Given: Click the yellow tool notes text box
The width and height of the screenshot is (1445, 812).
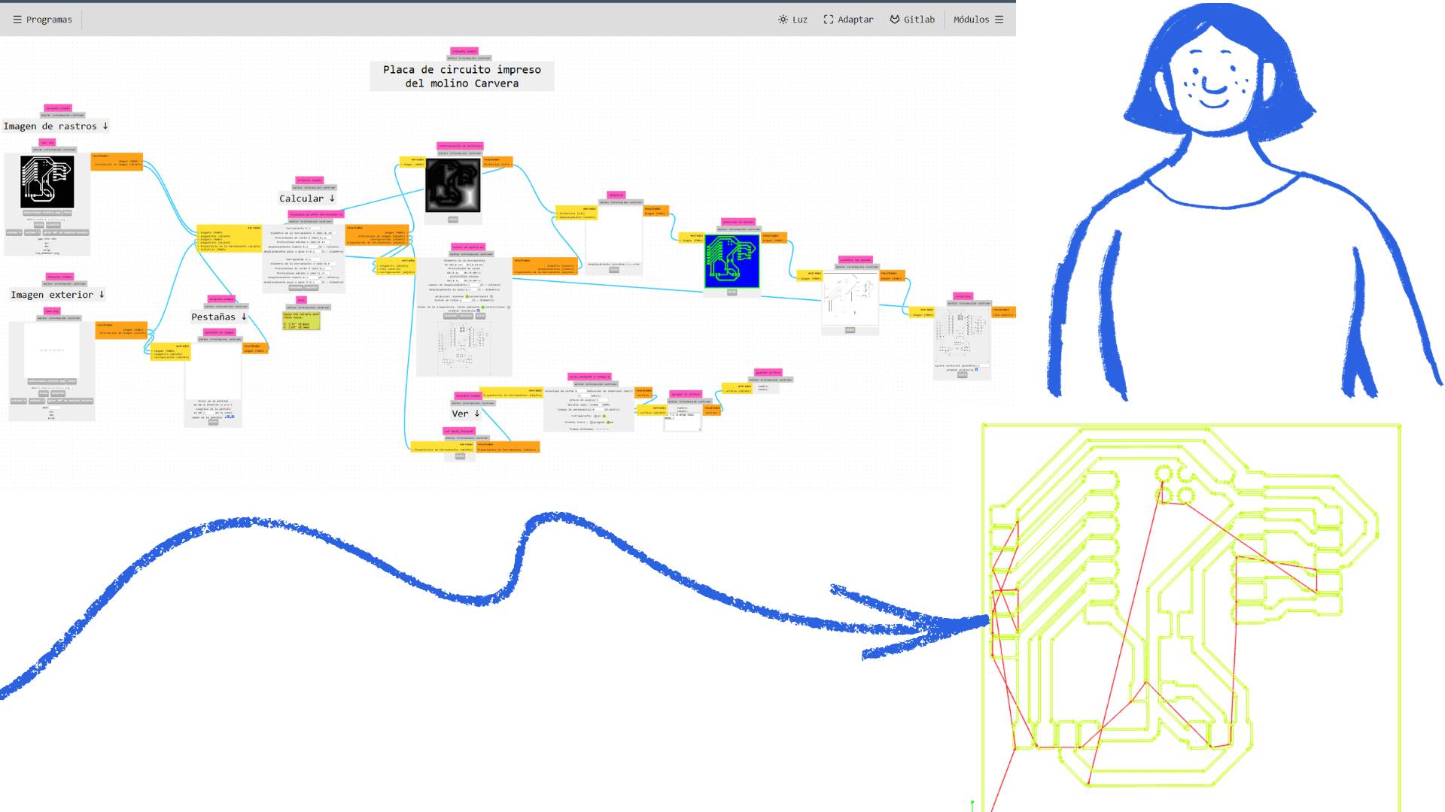Looking at the screenshot, I should pos(301,320).
